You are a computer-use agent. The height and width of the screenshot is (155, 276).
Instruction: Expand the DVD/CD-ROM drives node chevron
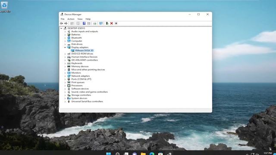pyautogui.click(x=65, y=54)
